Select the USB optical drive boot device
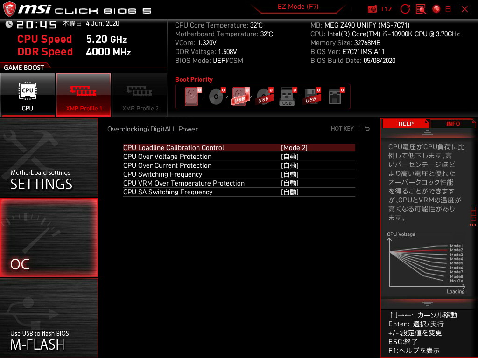 (264, 96)
